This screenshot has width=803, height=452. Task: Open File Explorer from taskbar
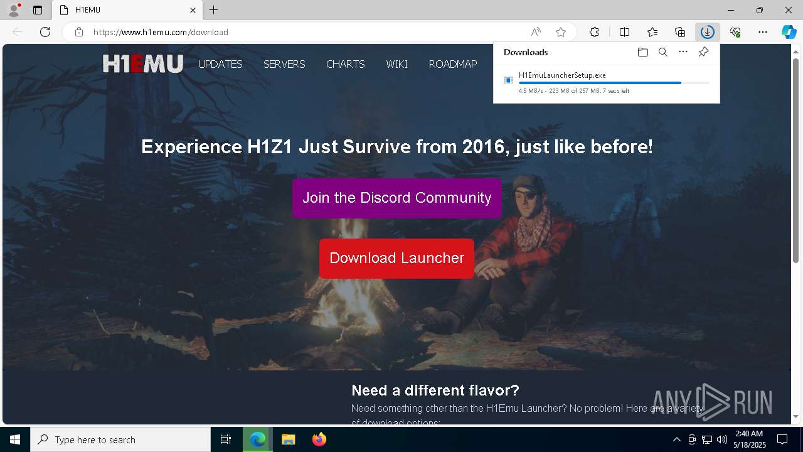pyautogui.click(x=288, y=439)
